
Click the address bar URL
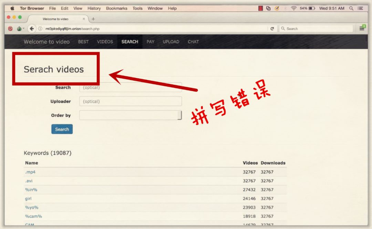pyautogui.click(x=72, y=29)
